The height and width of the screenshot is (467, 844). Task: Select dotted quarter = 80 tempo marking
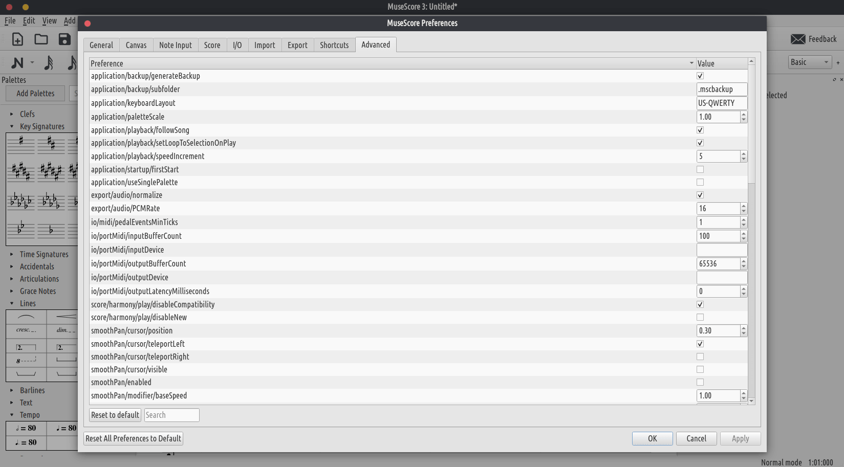coord(26,442)
